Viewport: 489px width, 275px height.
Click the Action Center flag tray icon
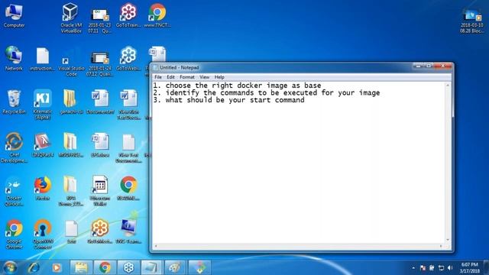point(423,268)
